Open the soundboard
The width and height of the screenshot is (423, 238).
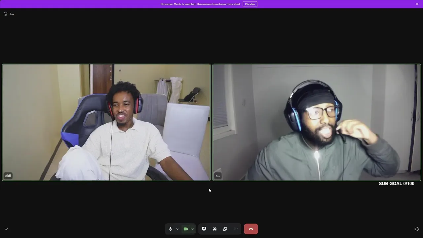[x=225, y=229]
